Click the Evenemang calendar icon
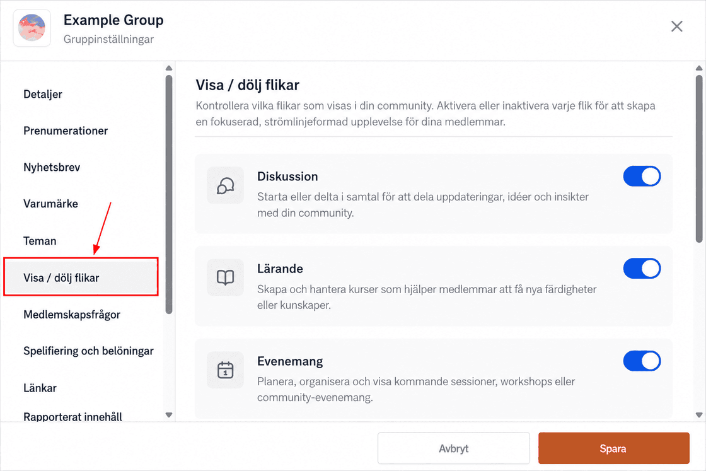706x471 pixels. click(x=225, y=369)
